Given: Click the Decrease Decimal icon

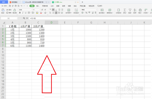Looking at the screenshot, I should [95, 13].
